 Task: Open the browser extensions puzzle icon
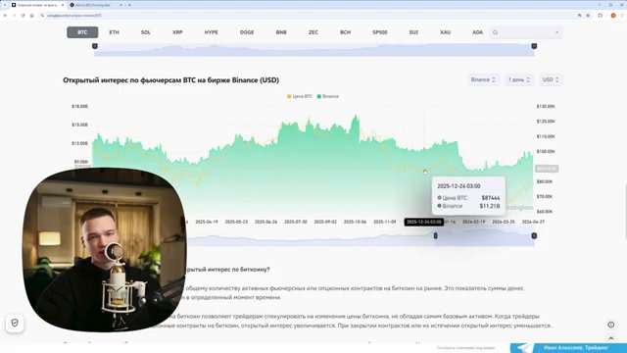coord(601,16)
